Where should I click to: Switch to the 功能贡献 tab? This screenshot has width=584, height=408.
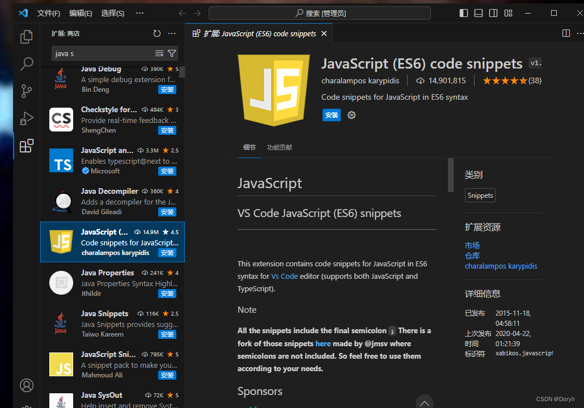tap(280, 147)
